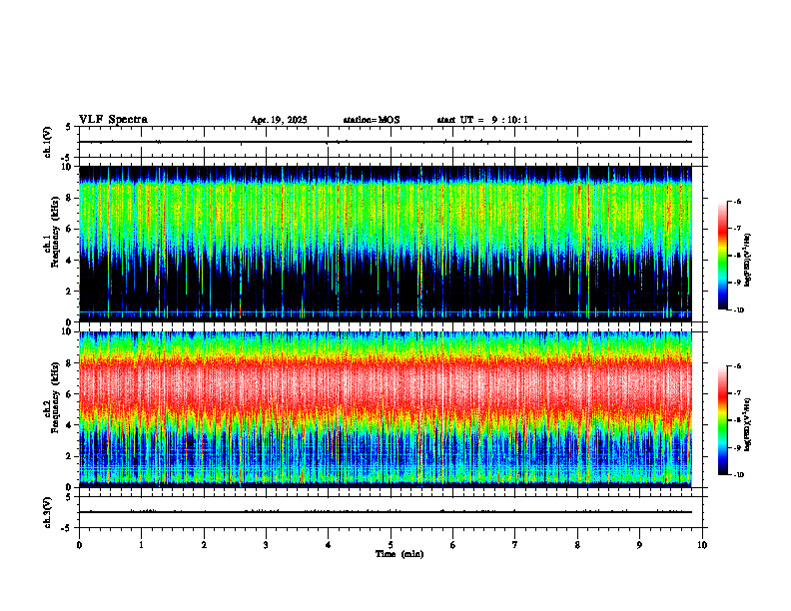
Task: Click the "Time (min)" axis label
Action: 399,554
